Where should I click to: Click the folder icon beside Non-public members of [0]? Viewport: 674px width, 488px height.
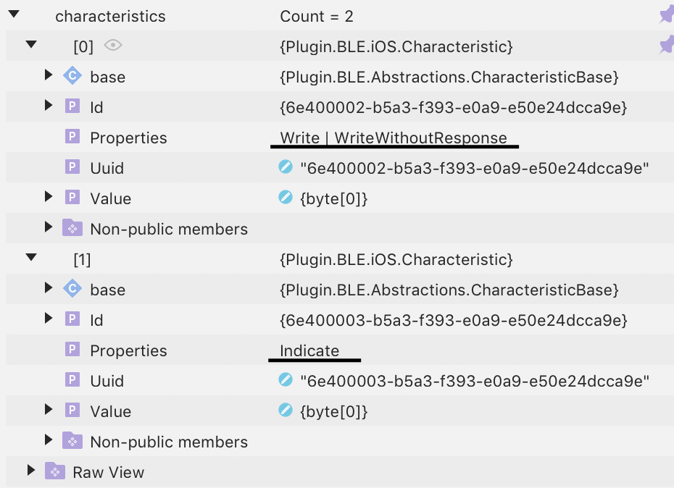coord(72,228)
